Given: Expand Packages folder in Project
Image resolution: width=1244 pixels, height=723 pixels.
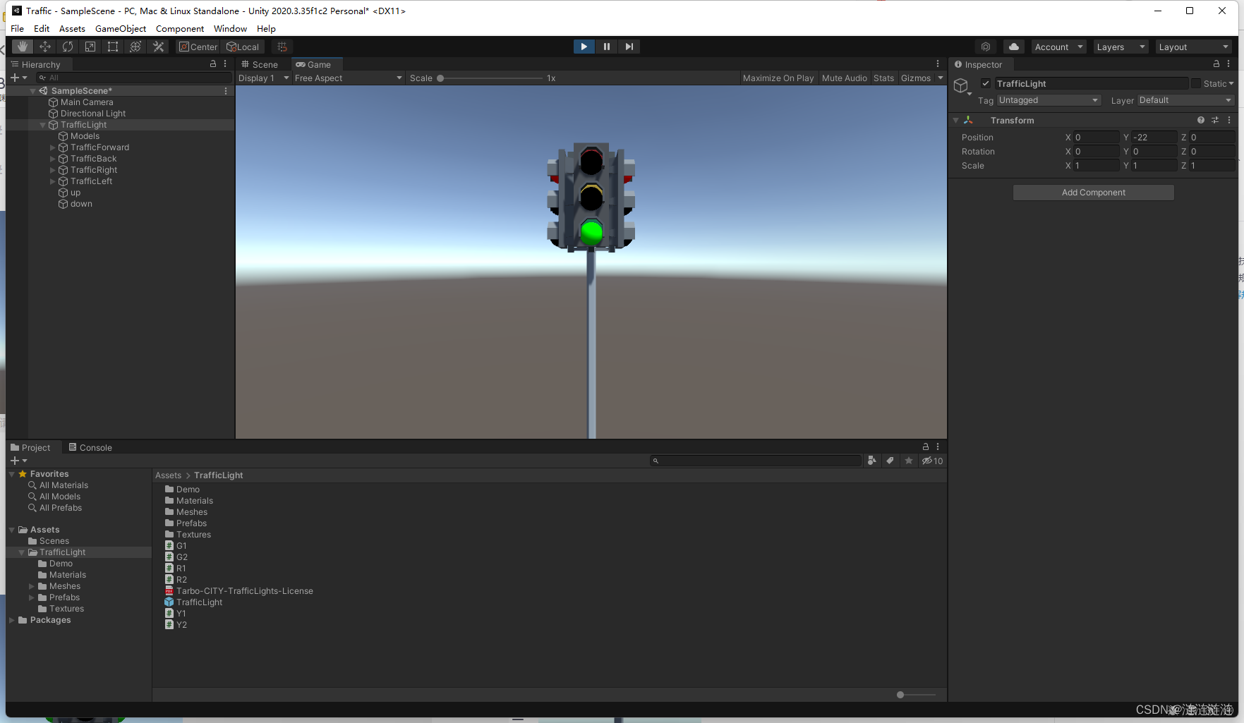Looking at the screenshot, I should [12, 620].
